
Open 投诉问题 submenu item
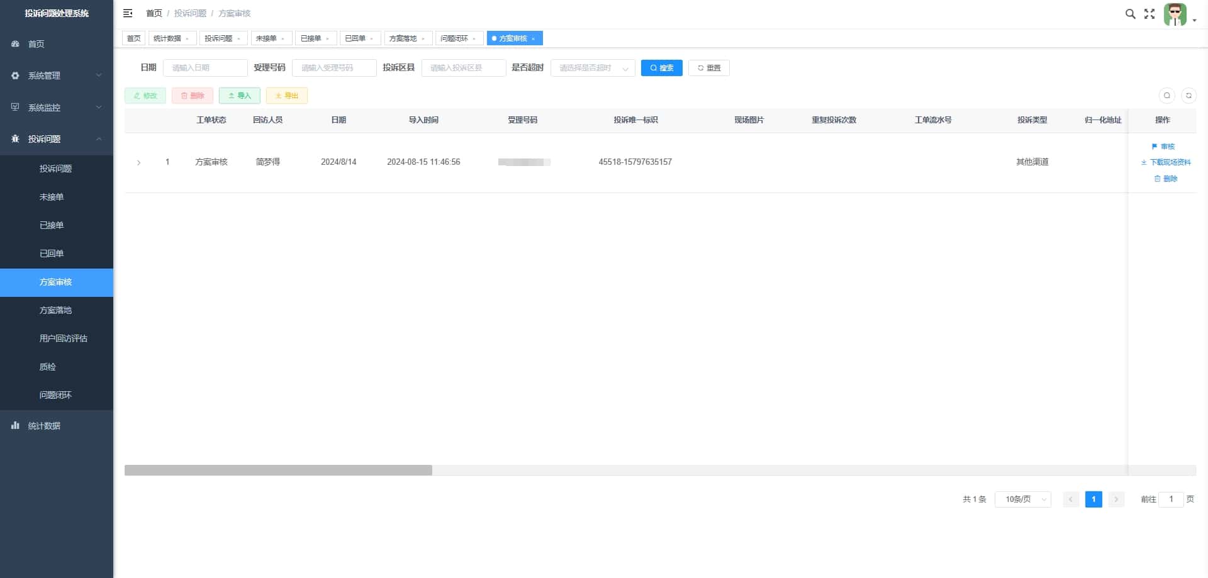(57, 169)
